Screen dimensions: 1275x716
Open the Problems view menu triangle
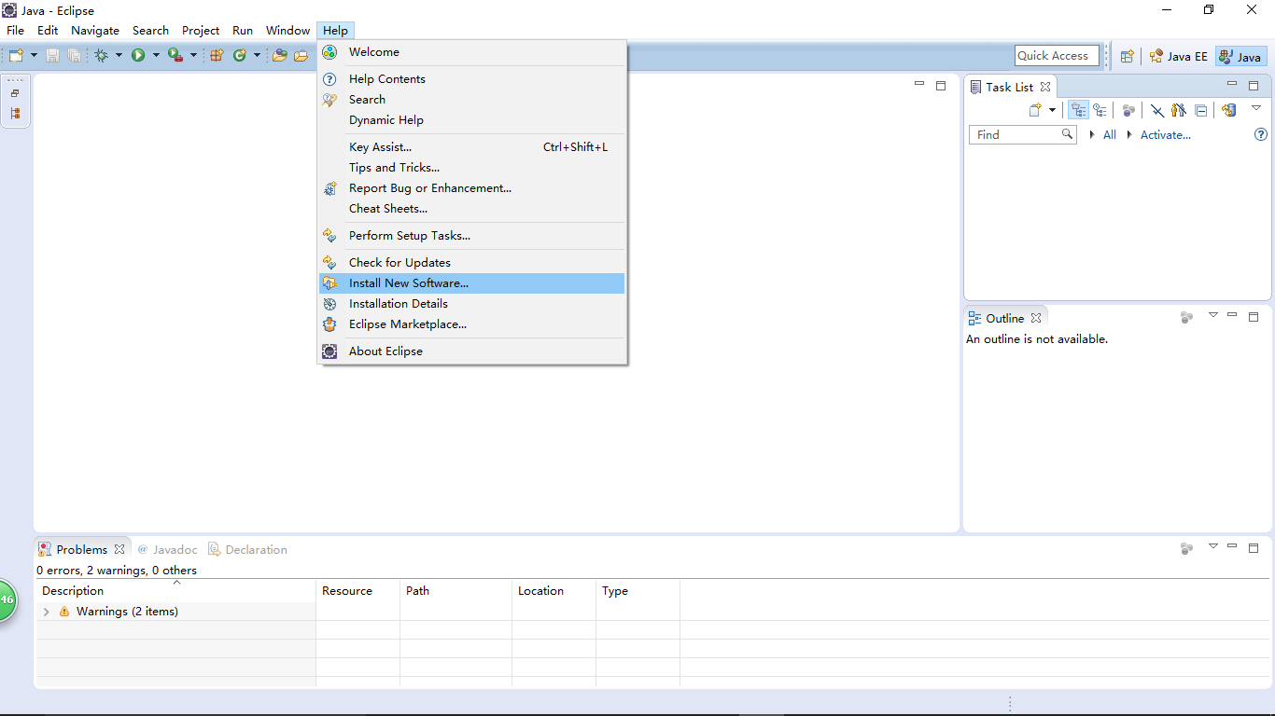1213,546
